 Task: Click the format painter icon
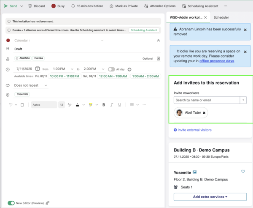tap(70, 105)
